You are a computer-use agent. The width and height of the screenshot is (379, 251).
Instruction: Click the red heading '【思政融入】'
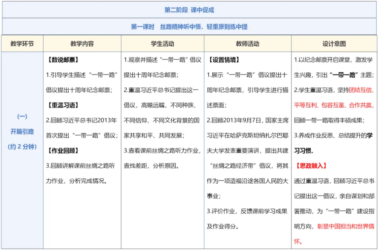tap(311, 166)
